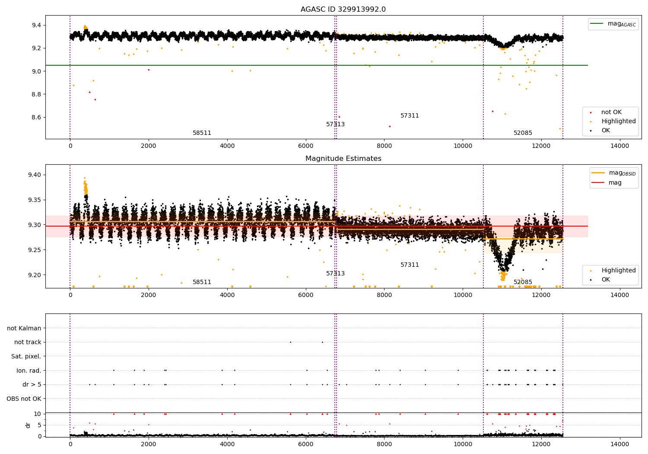Viewport: 648px width, 454px height.
Task: Click the 9.40 y-axis tick in middle plot
Action: coord(35,175)
